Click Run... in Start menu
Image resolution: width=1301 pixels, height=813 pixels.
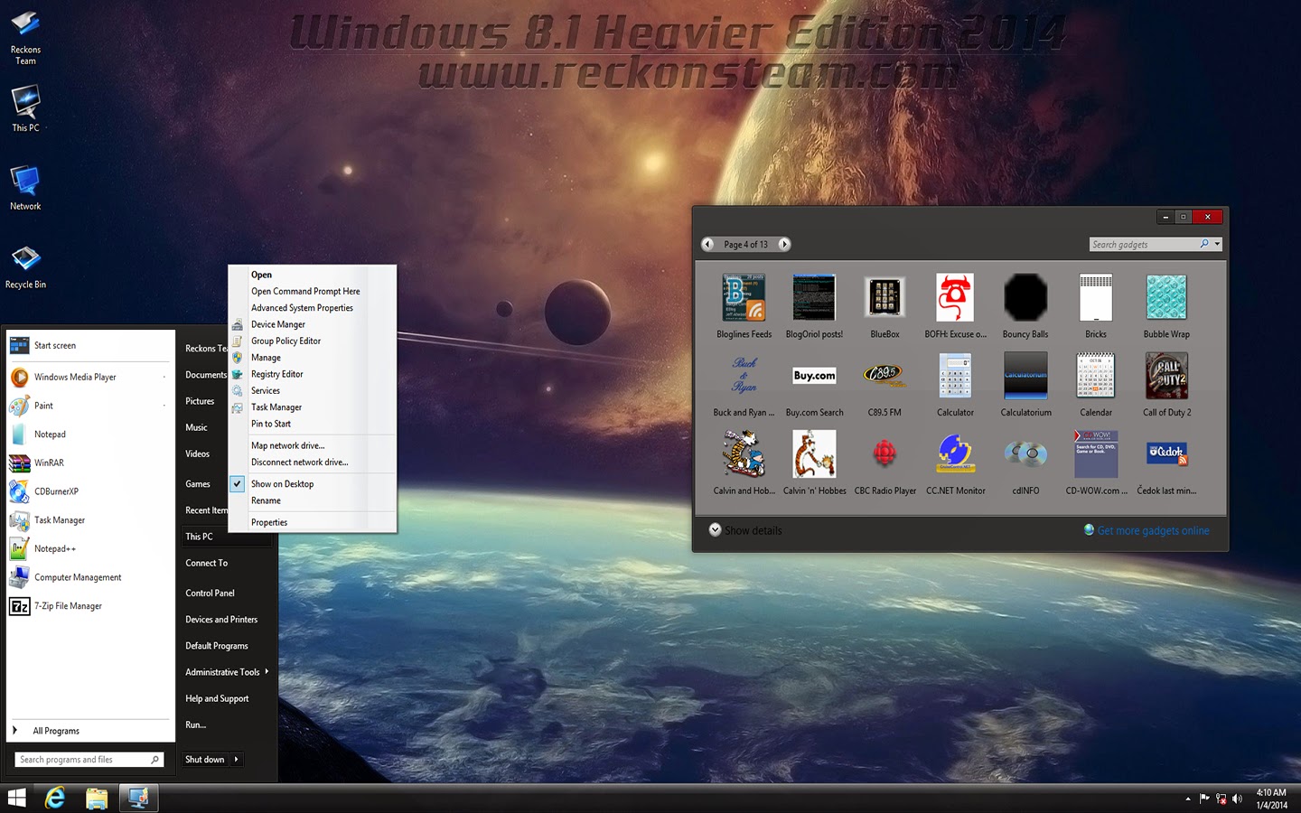coord(195,724)
